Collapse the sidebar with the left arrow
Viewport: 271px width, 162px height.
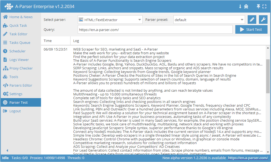(7, 151)
